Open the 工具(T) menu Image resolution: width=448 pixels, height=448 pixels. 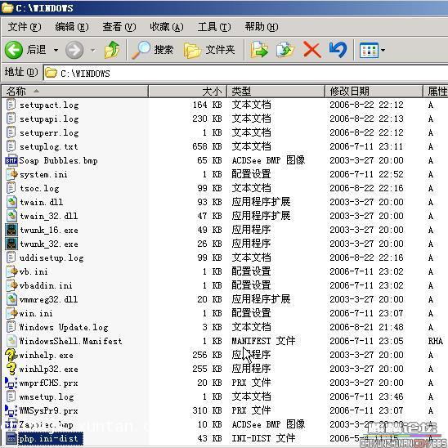click(x=214, y=27)
